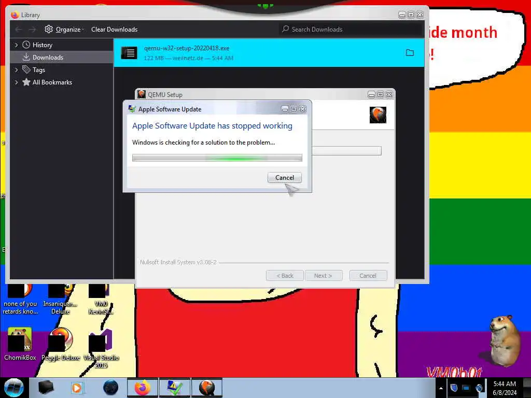Viewport: 531px width, 398px height.
Task: Maximize the Apple Software Update dialog
Action: pos(294,109)
